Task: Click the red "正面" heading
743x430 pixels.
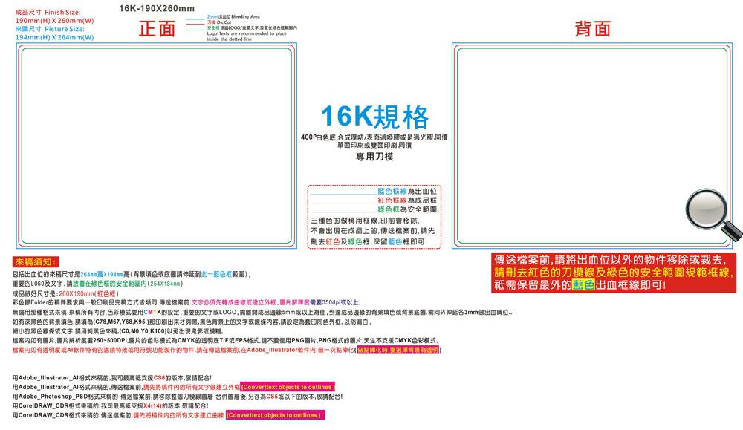Action: (x=157, y=29)
